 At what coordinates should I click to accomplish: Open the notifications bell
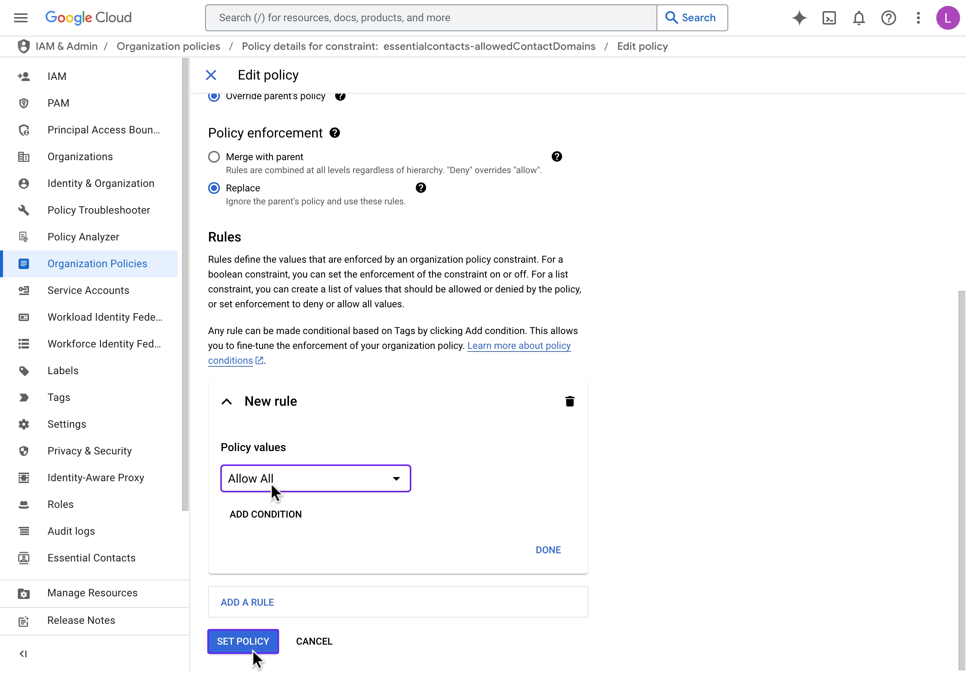[x=859, y=18]
